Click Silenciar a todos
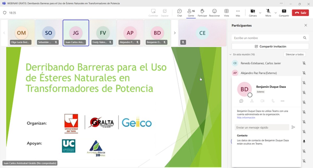The width and height of the screenshot is (313, 168). coord(294,54)
